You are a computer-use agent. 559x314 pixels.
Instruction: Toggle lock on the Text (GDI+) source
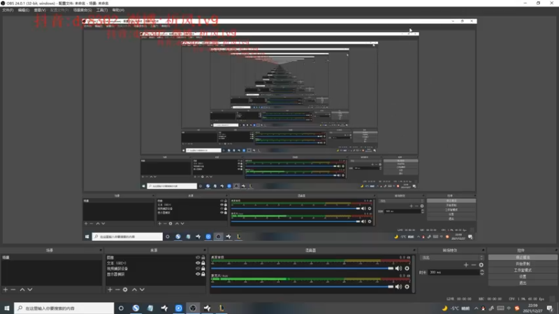(x=203, y=263)
